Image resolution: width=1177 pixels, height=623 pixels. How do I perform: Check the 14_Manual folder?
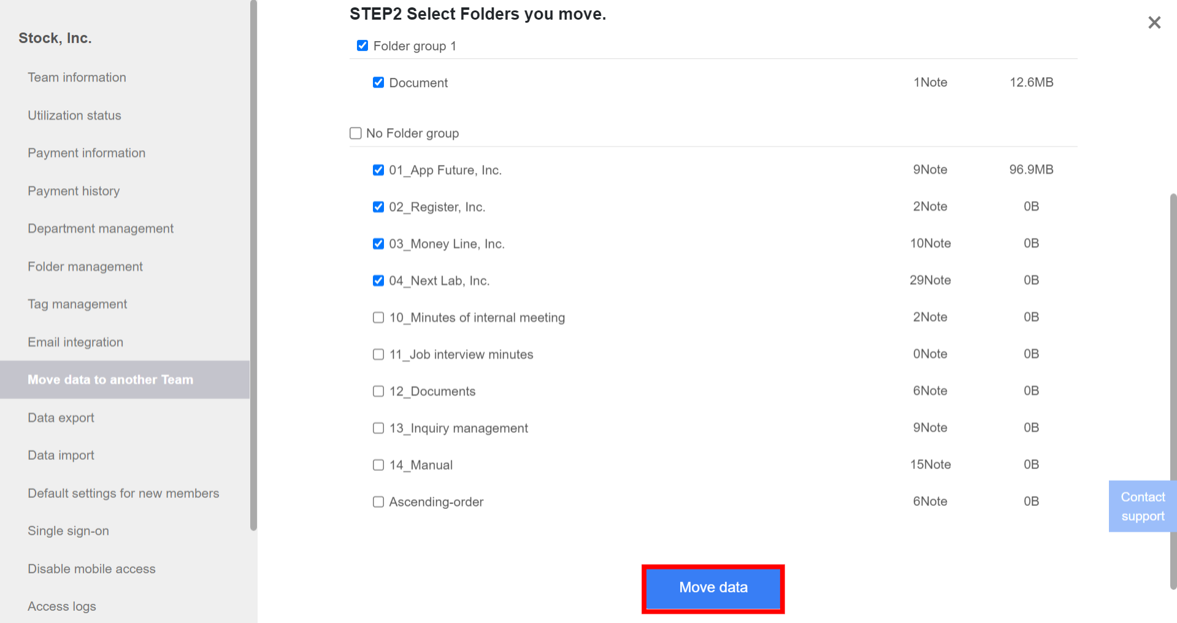point(378,464)
